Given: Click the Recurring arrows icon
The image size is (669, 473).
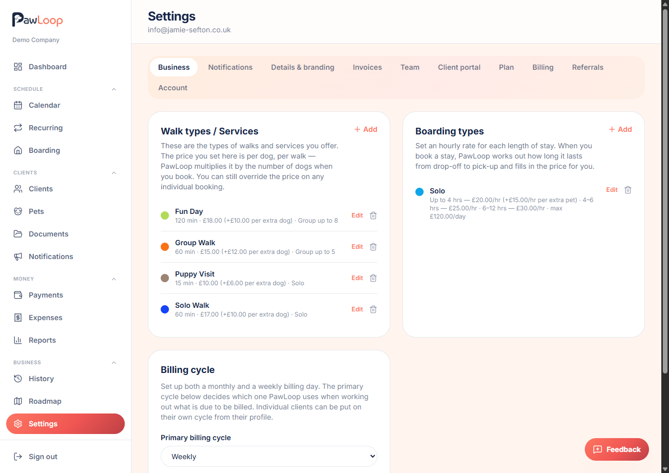Looking at the screenshot, I should click(18, 128).
